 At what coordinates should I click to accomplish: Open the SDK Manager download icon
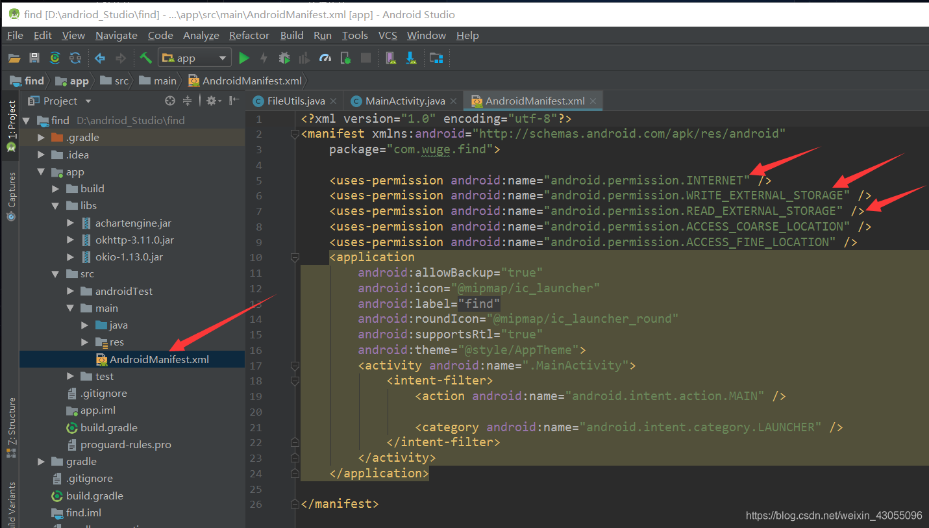coord(411,58)
